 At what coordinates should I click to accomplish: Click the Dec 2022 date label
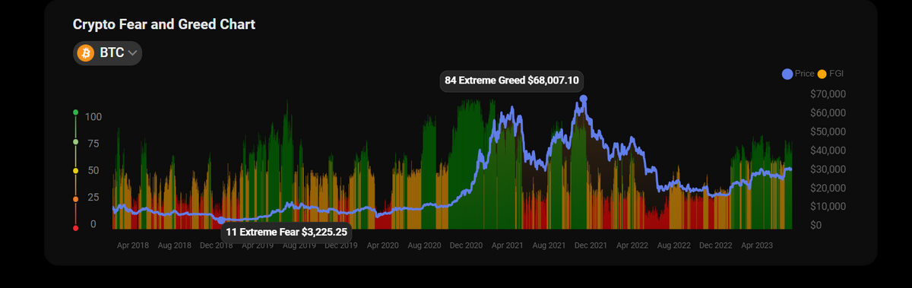(x=715, y=245)
